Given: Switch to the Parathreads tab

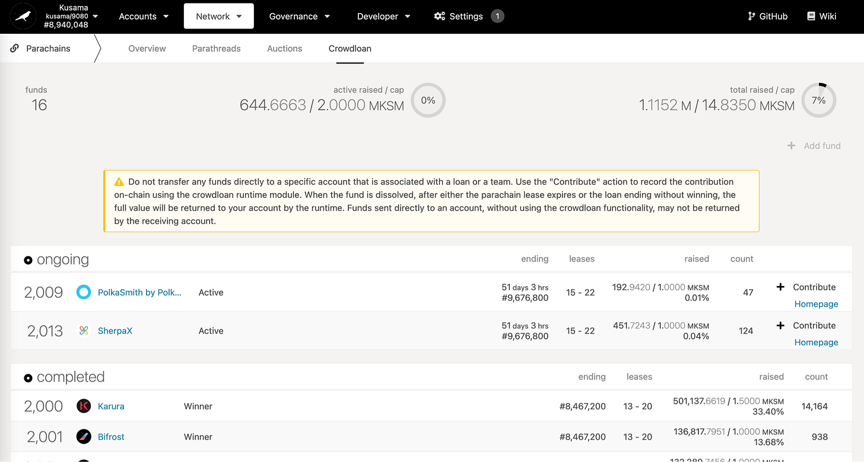Looking at the screenshot, I should tap(217, 49).
